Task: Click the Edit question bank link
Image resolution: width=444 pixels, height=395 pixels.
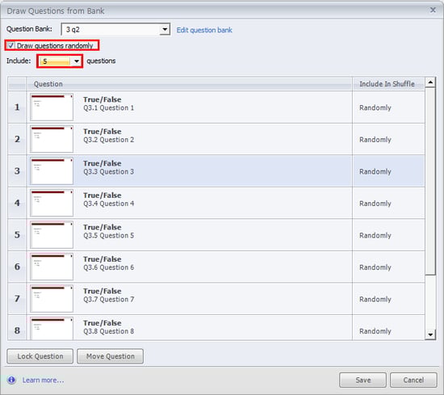Action: click(204, 30)
